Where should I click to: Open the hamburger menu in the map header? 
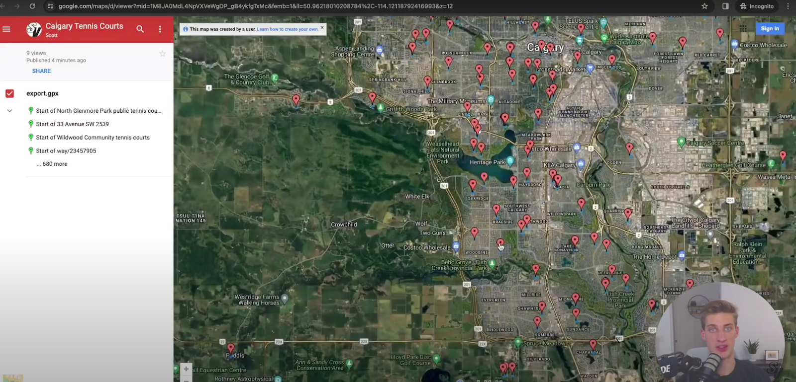tap(6, 29)
